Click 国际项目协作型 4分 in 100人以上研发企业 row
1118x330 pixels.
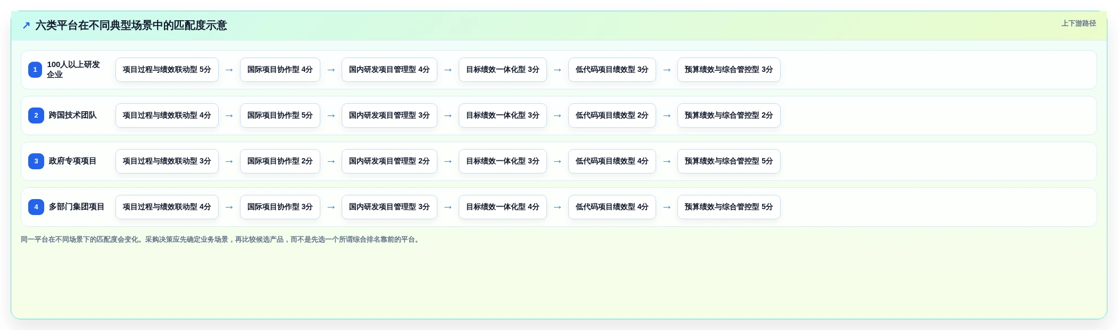[x=280, y=70]
